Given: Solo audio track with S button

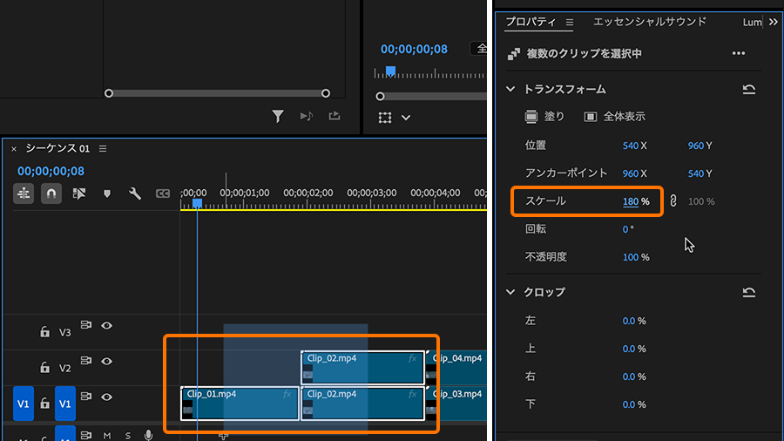Looking at the screenshot, I should [128, 436].
